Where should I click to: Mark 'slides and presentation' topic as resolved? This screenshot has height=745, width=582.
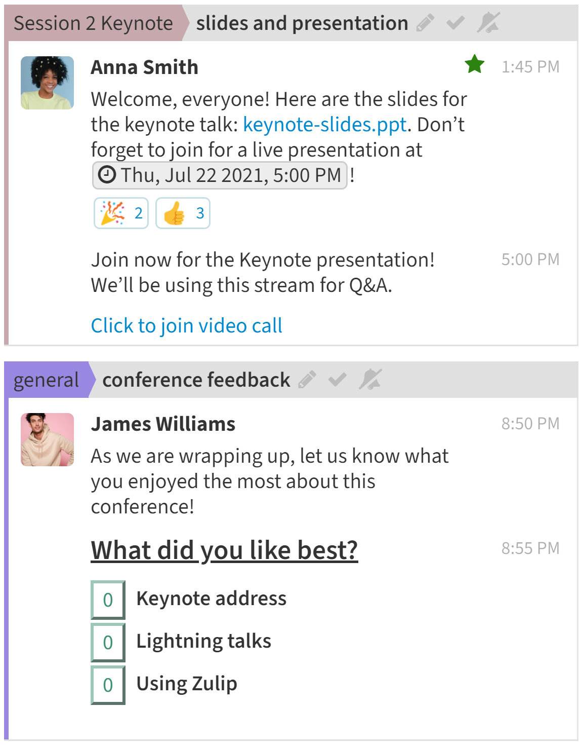point(455,23)
